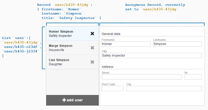Click the plus icon in add user
This screenshot has width=208, height=110.
pyautogui.click(x=64, y=100)
